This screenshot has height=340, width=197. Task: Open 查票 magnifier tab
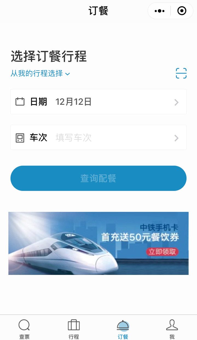click(x=24, y=329)
